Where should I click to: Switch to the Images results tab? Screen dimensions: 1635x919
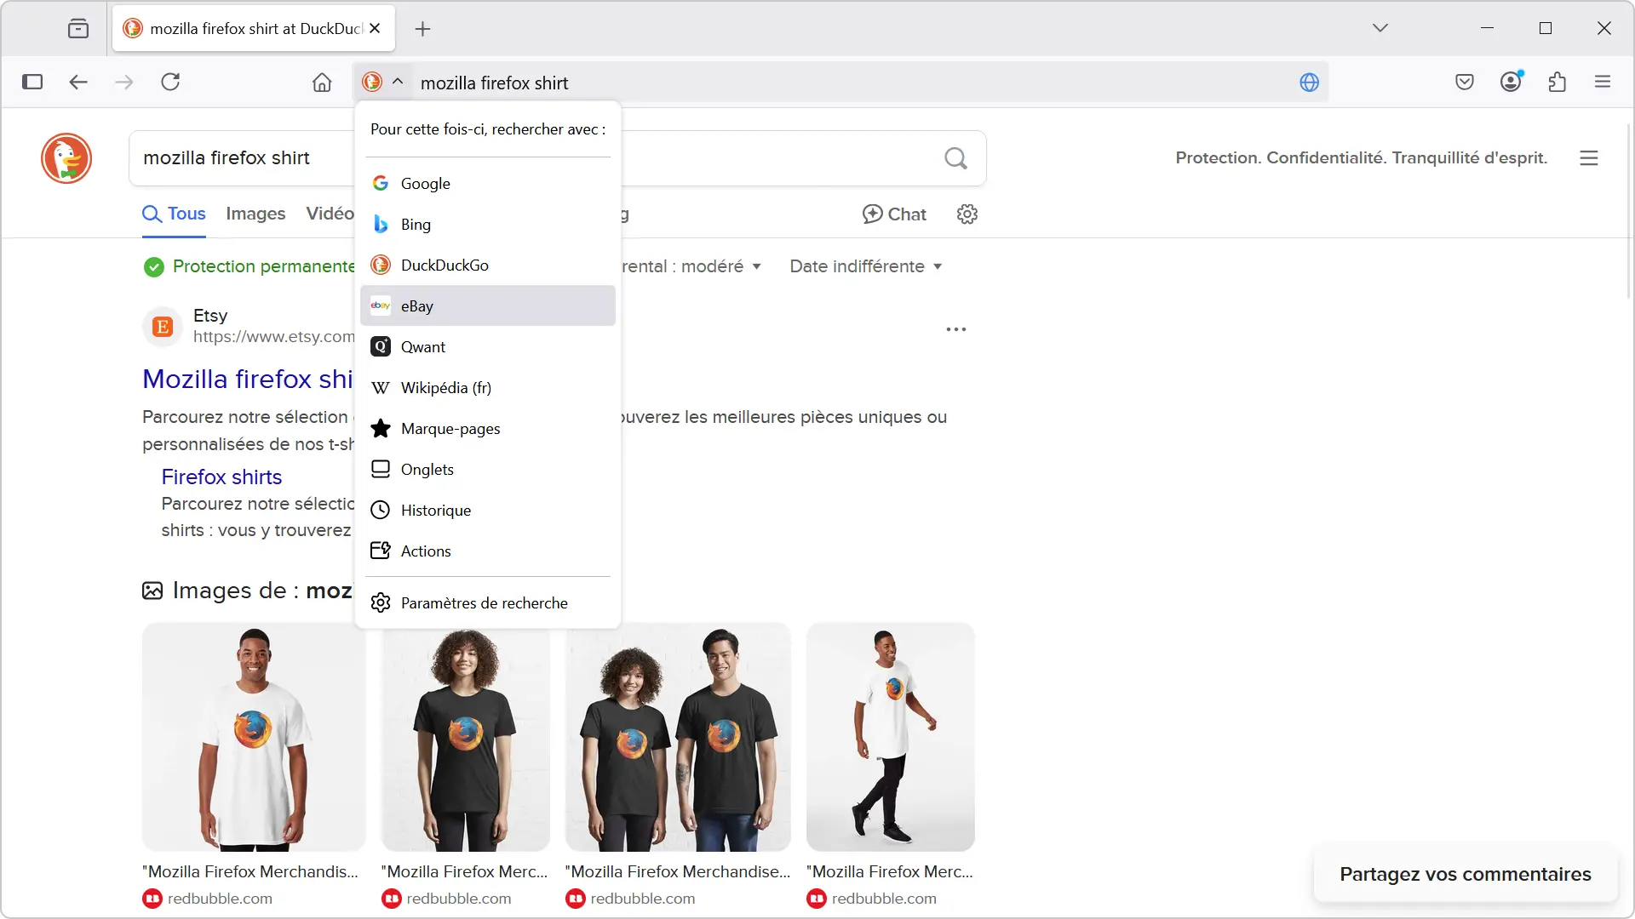[255, 214]
